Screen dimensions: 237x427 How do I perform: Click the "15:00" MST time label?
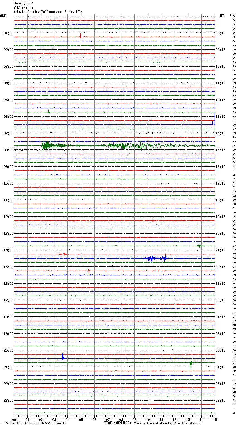click(9, 267)
